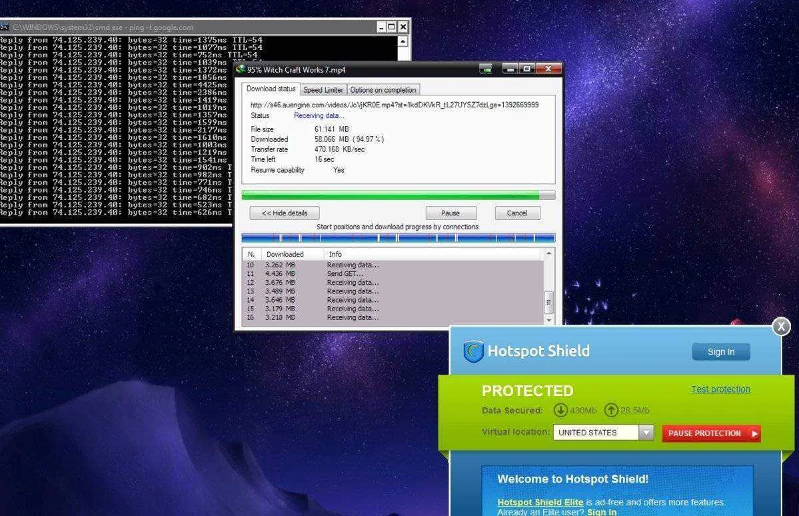The image size is (799, 516).
Task: Click scroll up arrow in connections list
Action: click(x=549, y=253)
